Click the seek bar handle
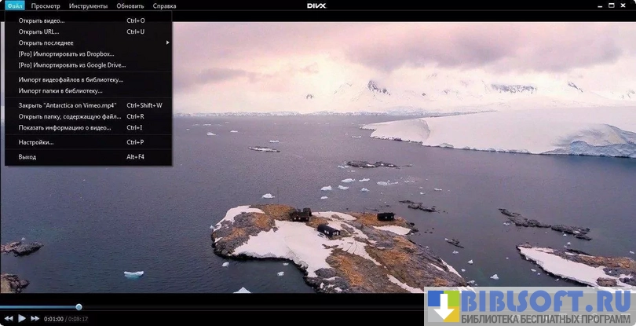 pyautogui.click(x=79, y=306)
